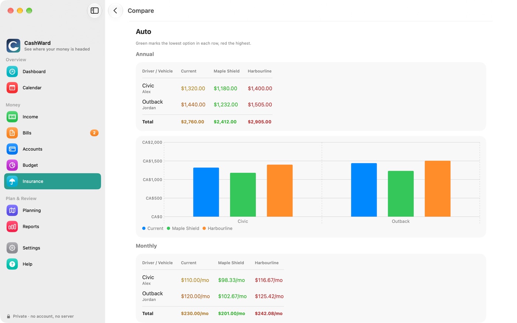This screenshot has width=517, height=323.
Task: Click the monthly total $201.00/mo
Action: pos(232,313)
